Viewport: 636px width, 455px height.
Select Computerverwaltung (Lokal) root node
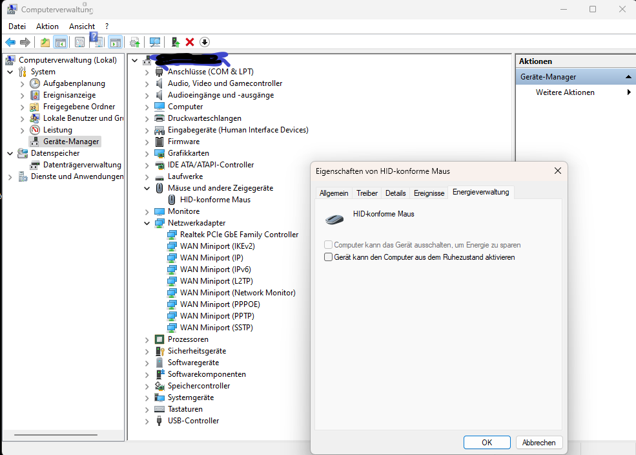[x=68, y=60]
